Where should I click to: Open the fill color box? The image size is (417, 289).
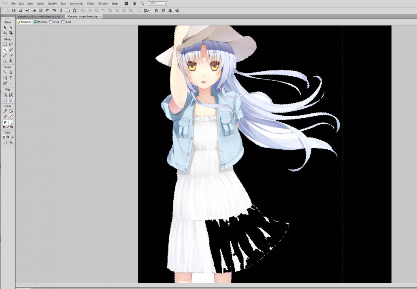click(10, 122)
